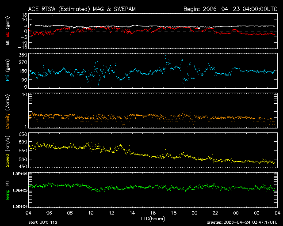Click the '06' hour tick label
Image resolution: width=283 pixels, height=226 pixels.
tap(49, 213)
